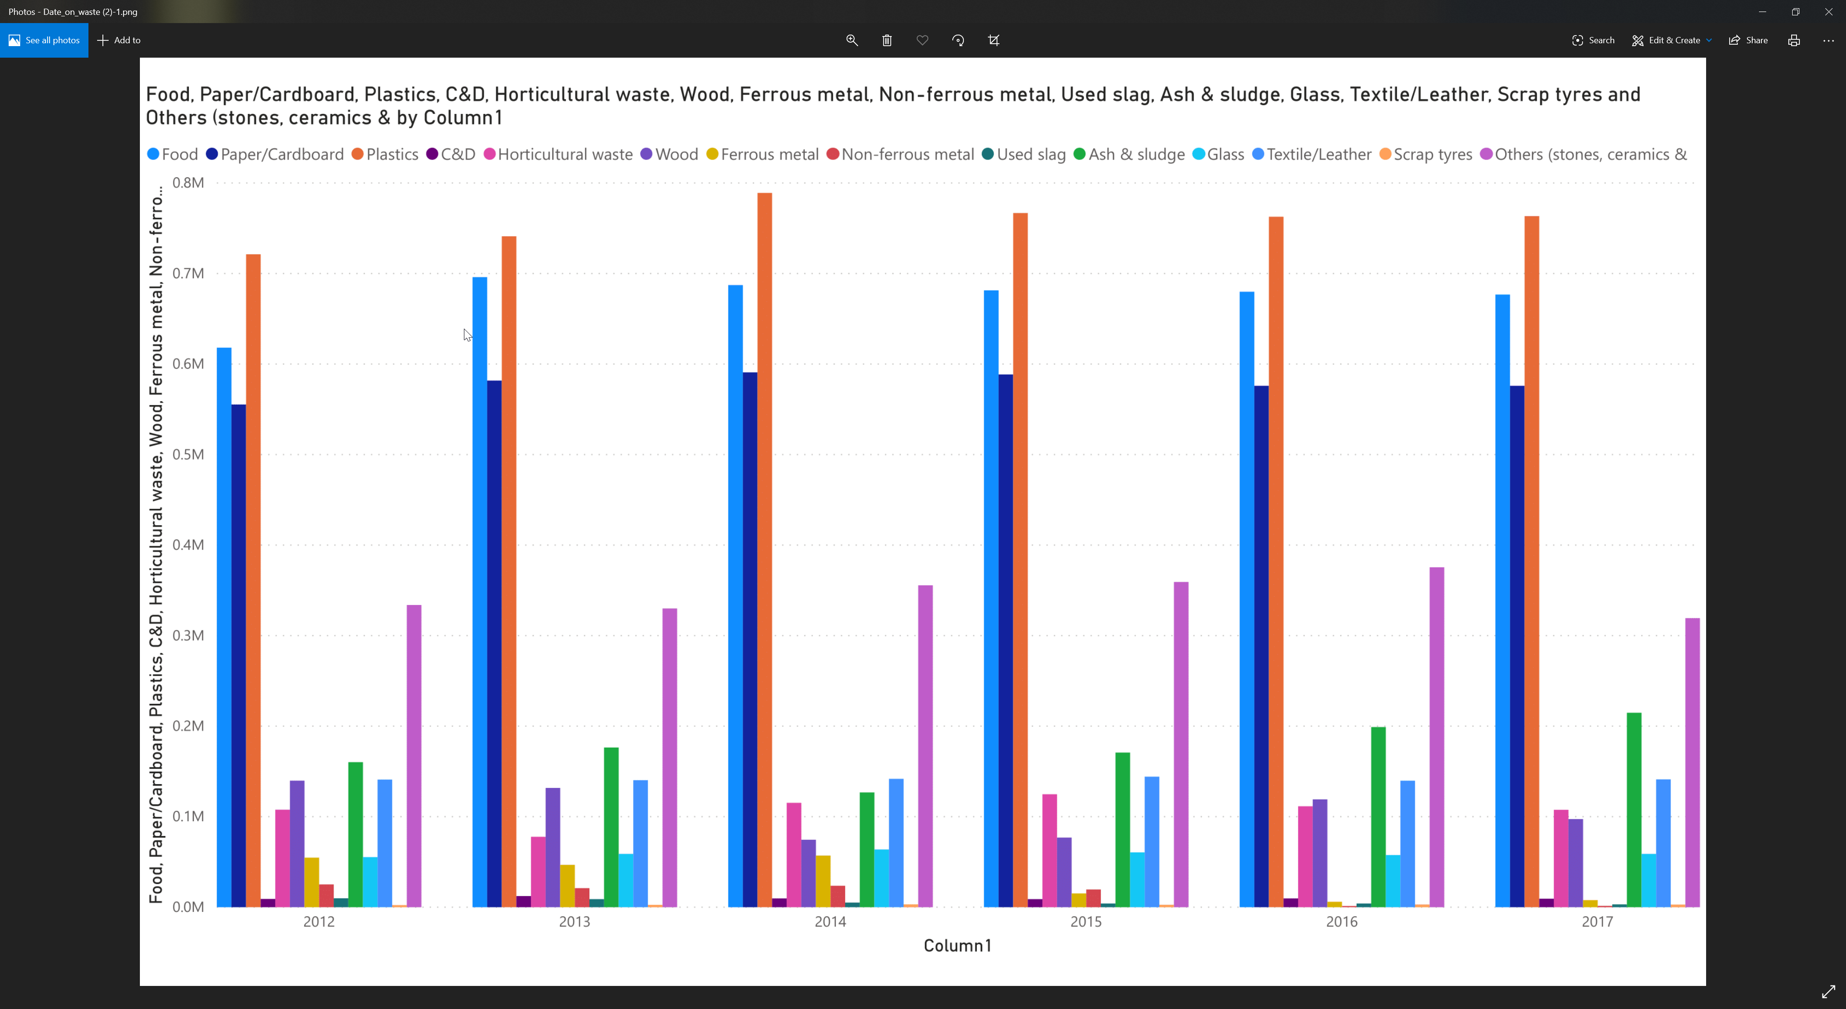
Task: Minimize the Photos window
Action: point(1762,12)
